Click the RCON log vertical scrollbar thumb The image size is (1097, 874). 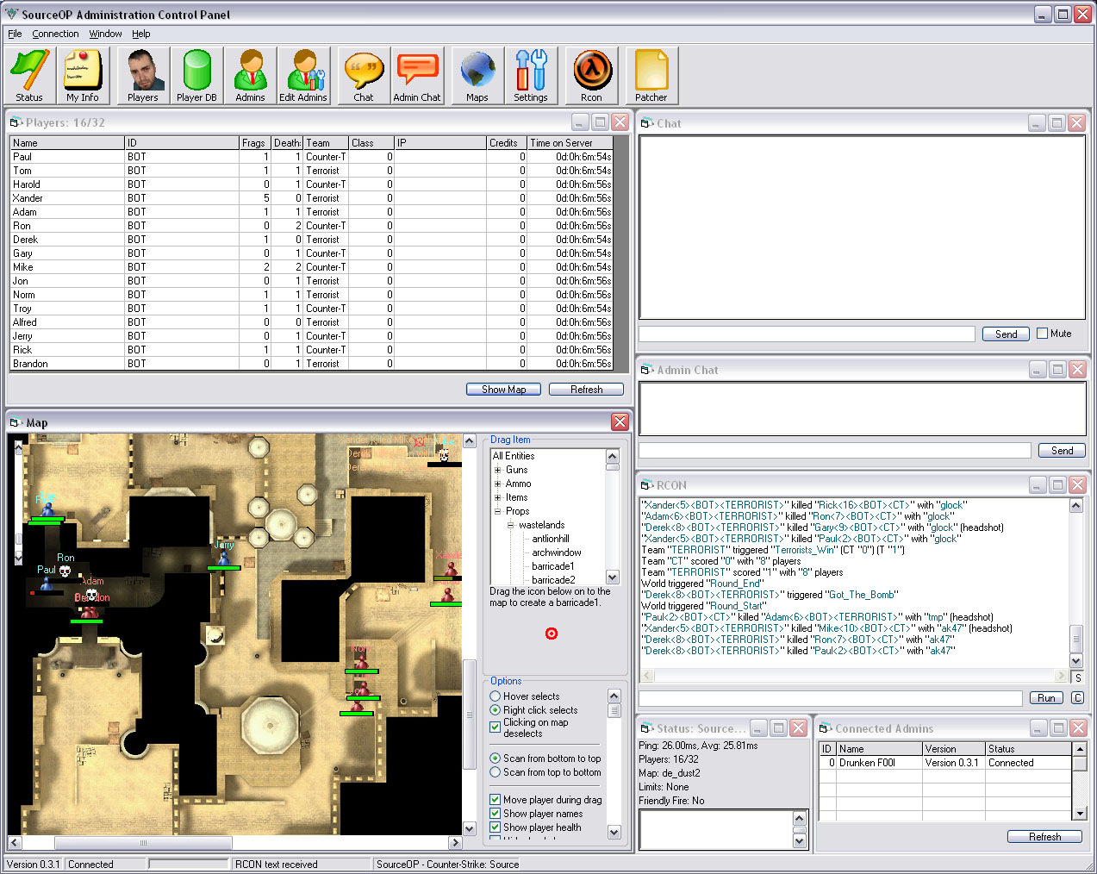(1076, 640)
